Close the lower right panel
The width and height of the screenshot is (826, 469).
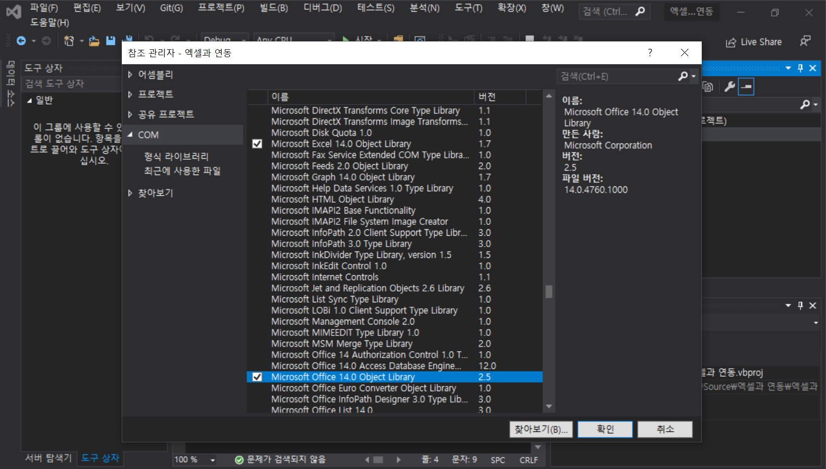(813, 305)
